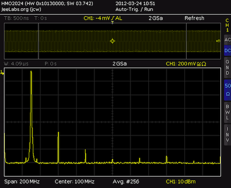Toggle INV channel invert softkey
The width and height of the screenshot is (231, 188).
pyautogui.click(x=228, y=134)
